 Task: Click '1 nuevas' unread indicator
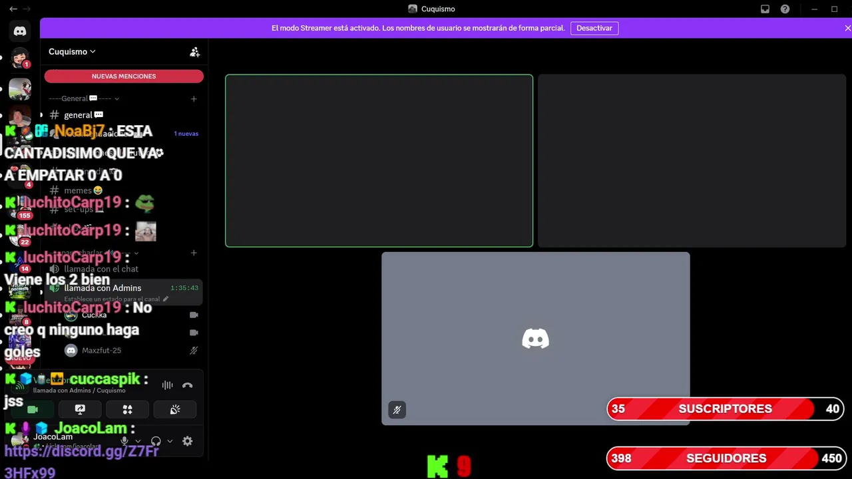pos(186,134)
